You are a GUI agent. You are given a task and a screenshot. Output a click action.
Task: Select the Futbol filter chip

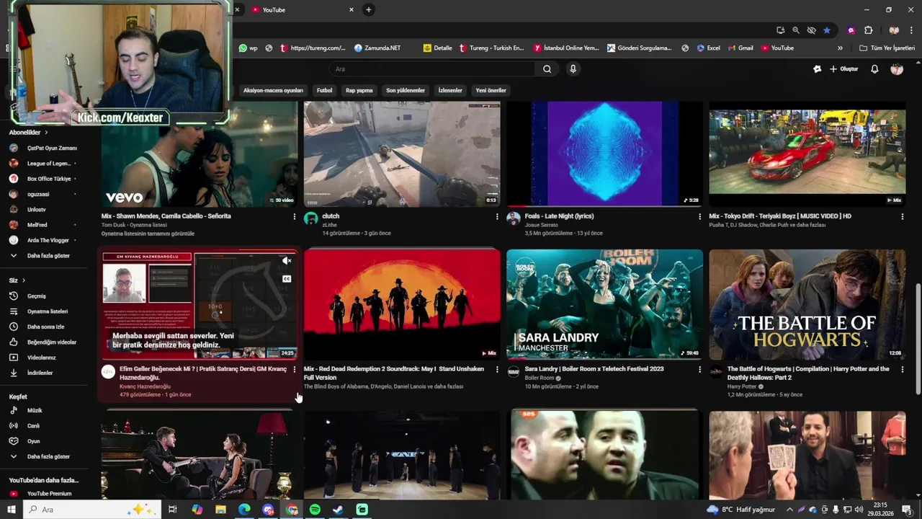325,91
